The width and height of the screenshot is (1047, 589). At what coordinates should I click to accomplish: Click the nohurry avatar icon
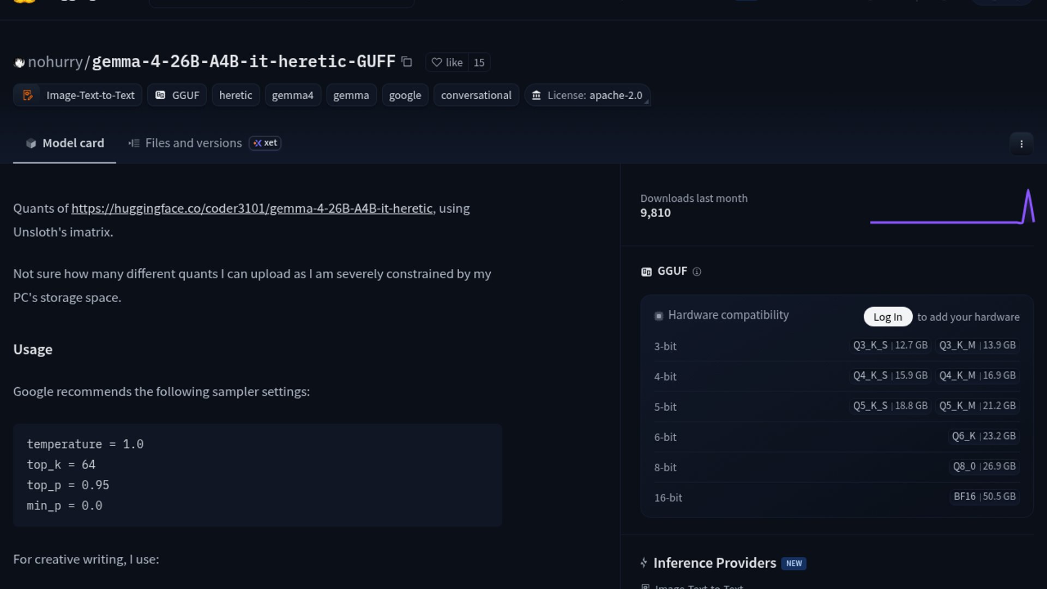(19, 63)
